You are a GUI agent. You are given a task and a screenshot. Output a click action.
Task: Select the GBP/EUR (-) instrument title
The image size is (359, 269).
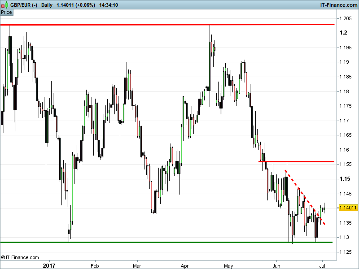click(x=24, y=5)
